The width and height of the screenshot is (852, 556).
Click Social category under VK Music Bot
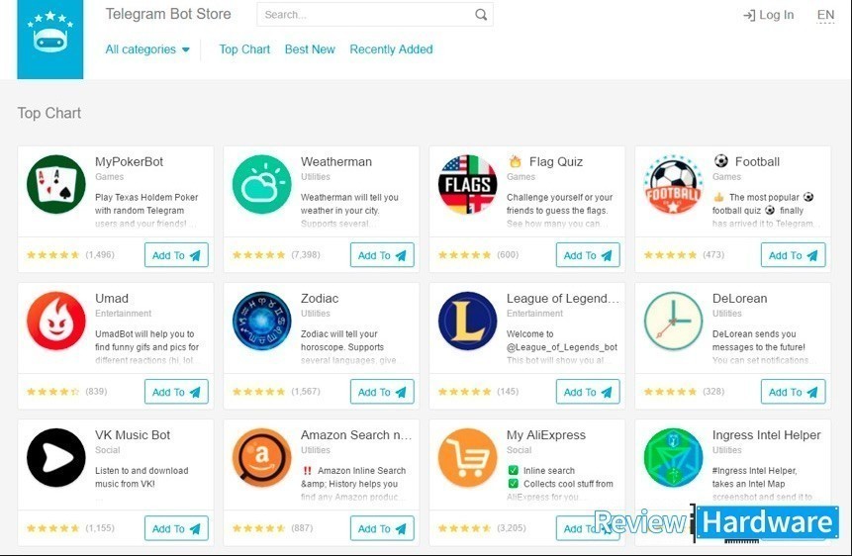point(108,450)
